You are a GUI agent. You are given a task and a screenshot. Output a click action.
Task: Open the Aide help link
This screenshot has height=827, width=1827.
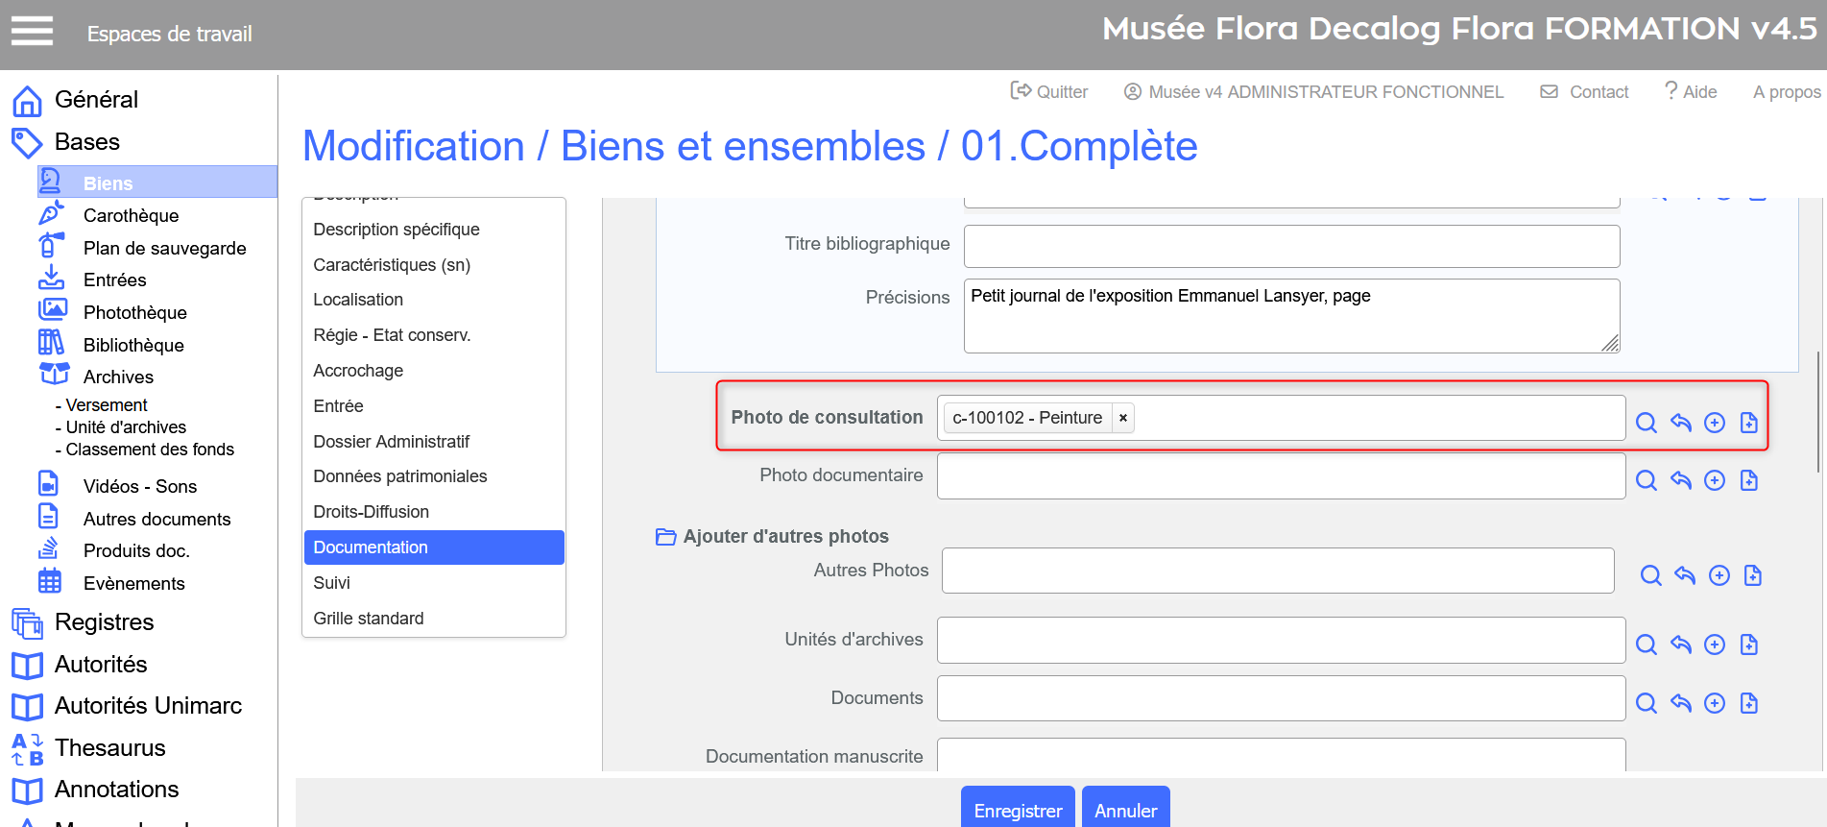coord(1691,91)
